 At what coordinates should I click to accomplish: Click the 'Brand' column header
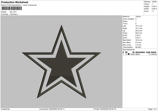154,52
